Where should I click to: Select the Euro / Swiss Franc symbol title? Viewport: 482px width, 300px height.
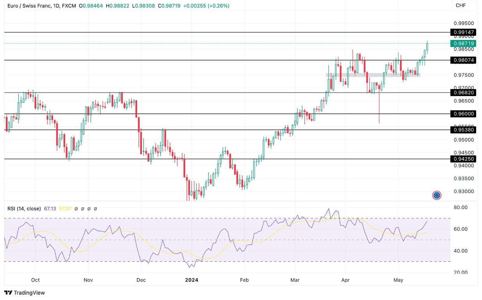(29, 6)
